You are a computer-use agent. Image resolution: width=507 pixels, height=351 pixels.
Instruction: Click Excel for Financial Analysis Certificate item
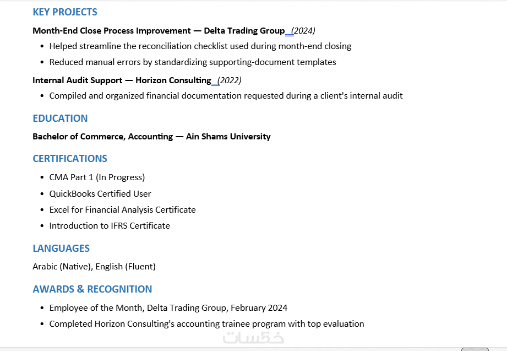[x=122, y=210]
